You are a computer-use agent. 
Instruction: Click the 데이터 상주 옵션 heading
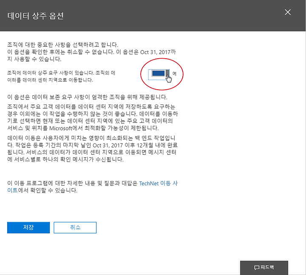[x=36, y=16]
